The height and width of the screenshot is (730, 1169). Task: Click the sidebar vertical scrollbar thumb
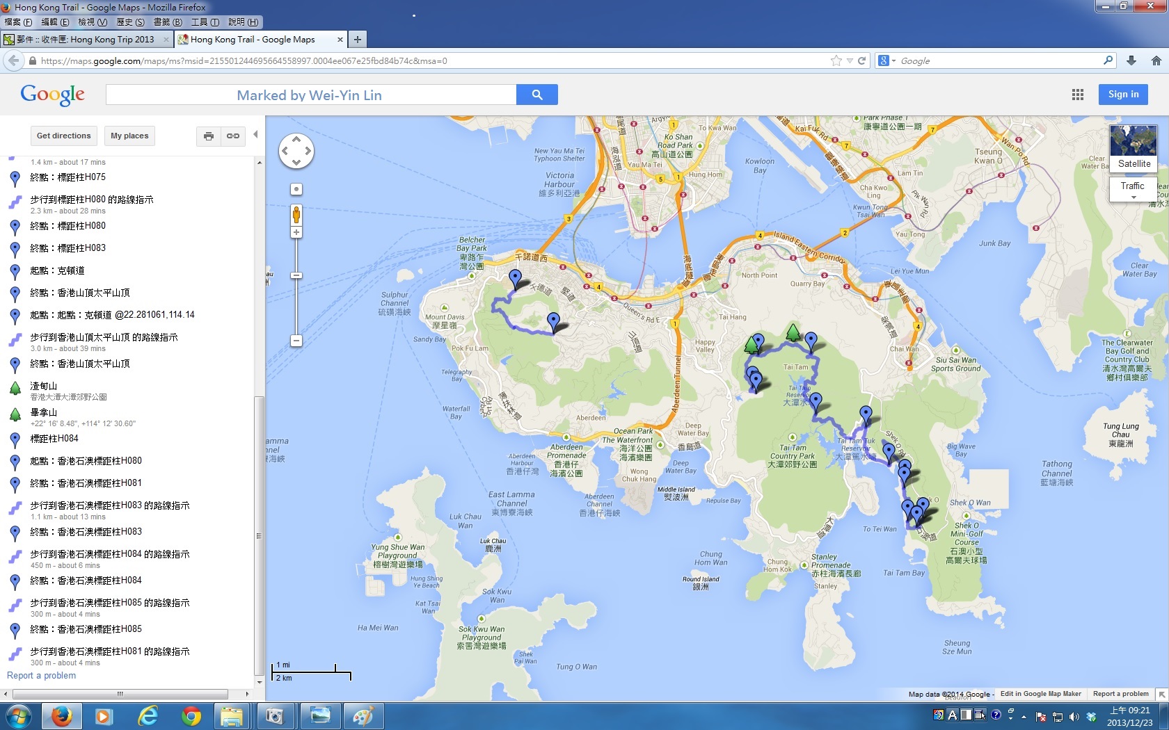[x=259, y=535]
